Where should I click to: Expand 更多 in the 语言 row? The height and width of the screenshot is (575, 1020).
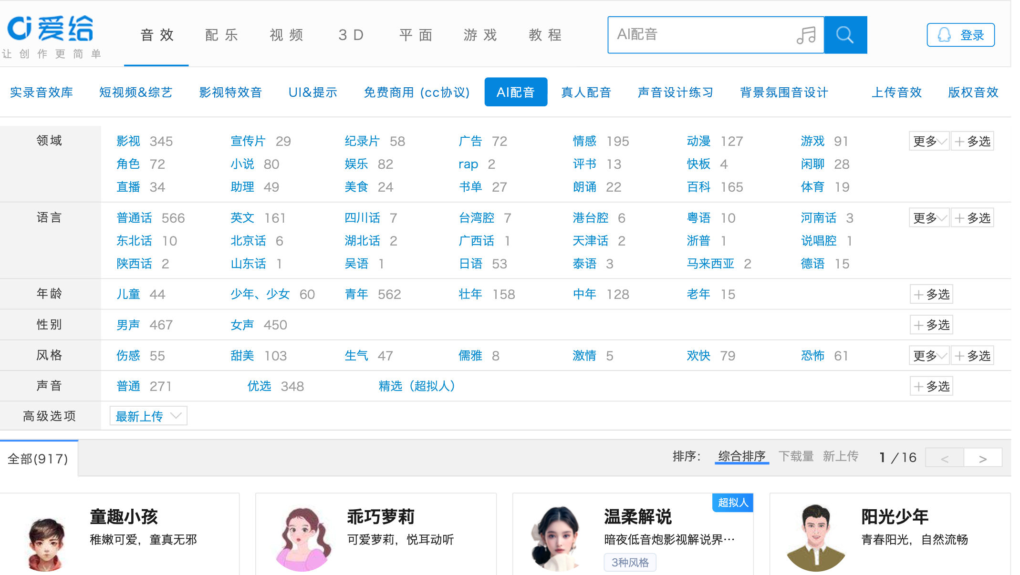coord(929,218)
